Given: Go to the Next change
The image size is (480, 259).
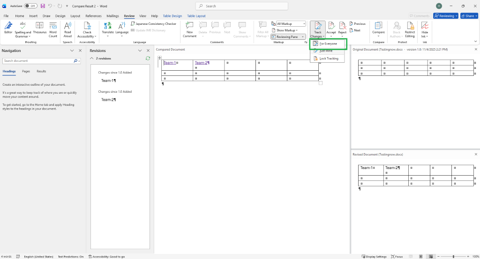Looking at the screenshot, I should [355, 30].
